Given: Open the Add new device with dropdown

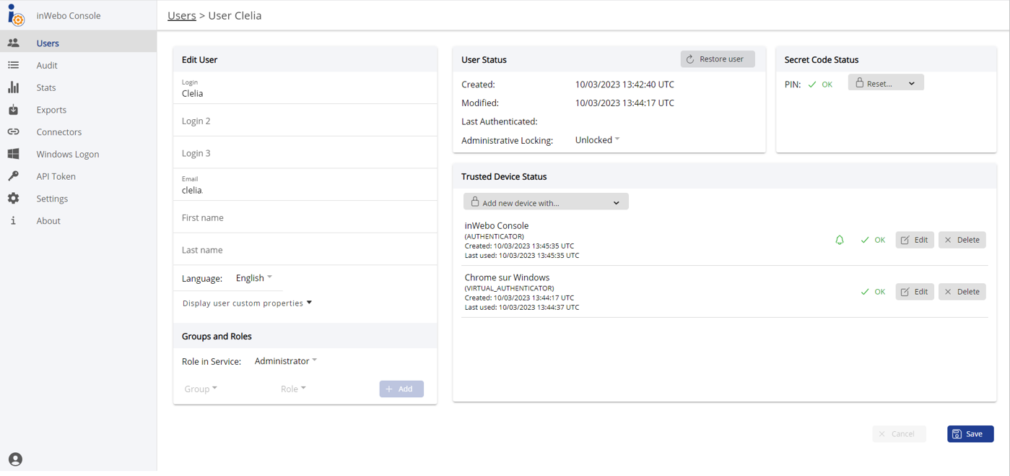Looking at the screenshot, I should click(x=545, y=201).
